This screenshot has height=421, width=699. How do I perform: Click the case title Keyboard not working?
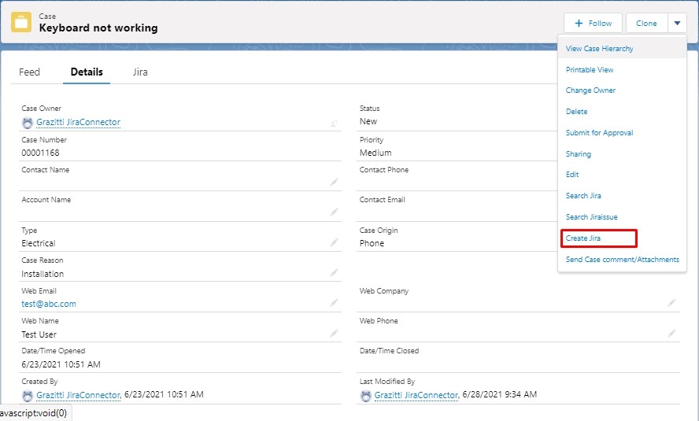98,28
